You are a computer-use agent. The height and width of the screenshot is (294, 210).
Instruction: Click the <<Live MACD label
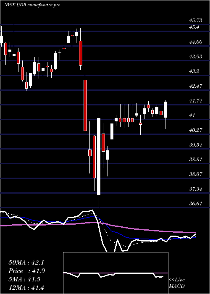pos(177,283)
